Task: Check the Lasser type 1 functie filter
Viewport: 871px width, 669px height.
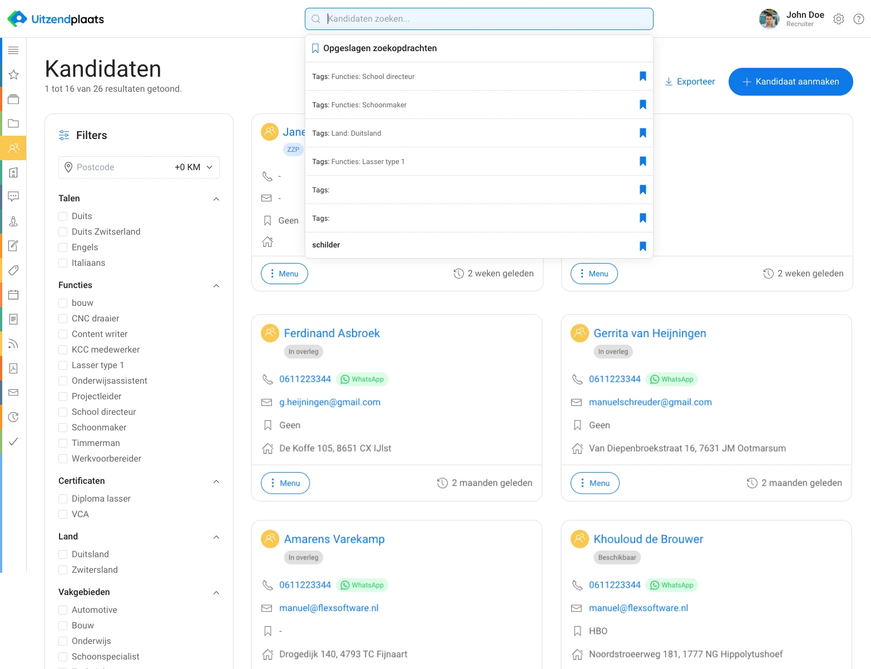Action: pyautogui.click(x=62, y=365)
